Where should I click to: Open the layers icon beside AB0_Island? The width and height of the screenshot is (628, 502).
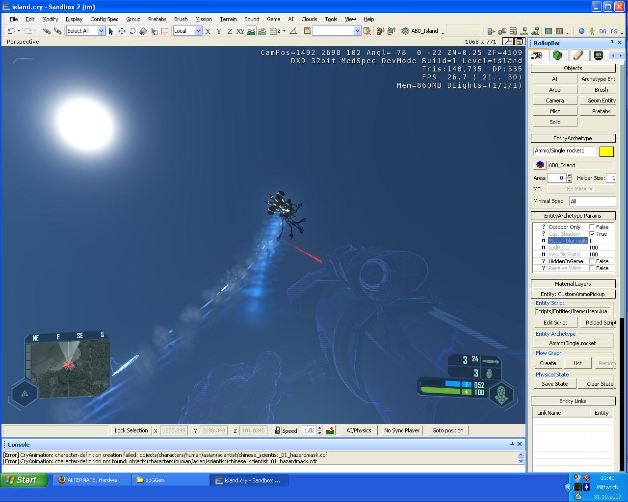click(x=405, y=31)
